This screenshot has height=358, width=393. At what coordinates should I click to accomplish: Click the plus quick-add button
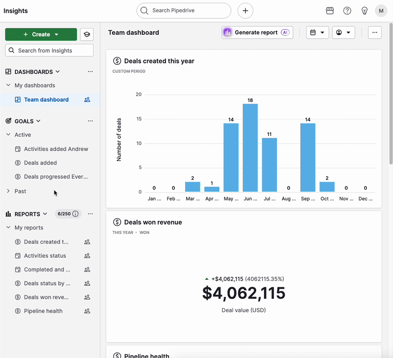coord(245,11)
